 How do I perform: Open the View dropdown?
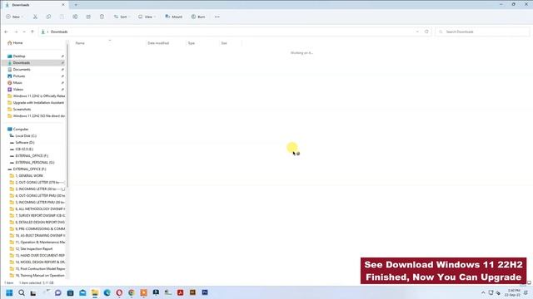tap(147, 17)
